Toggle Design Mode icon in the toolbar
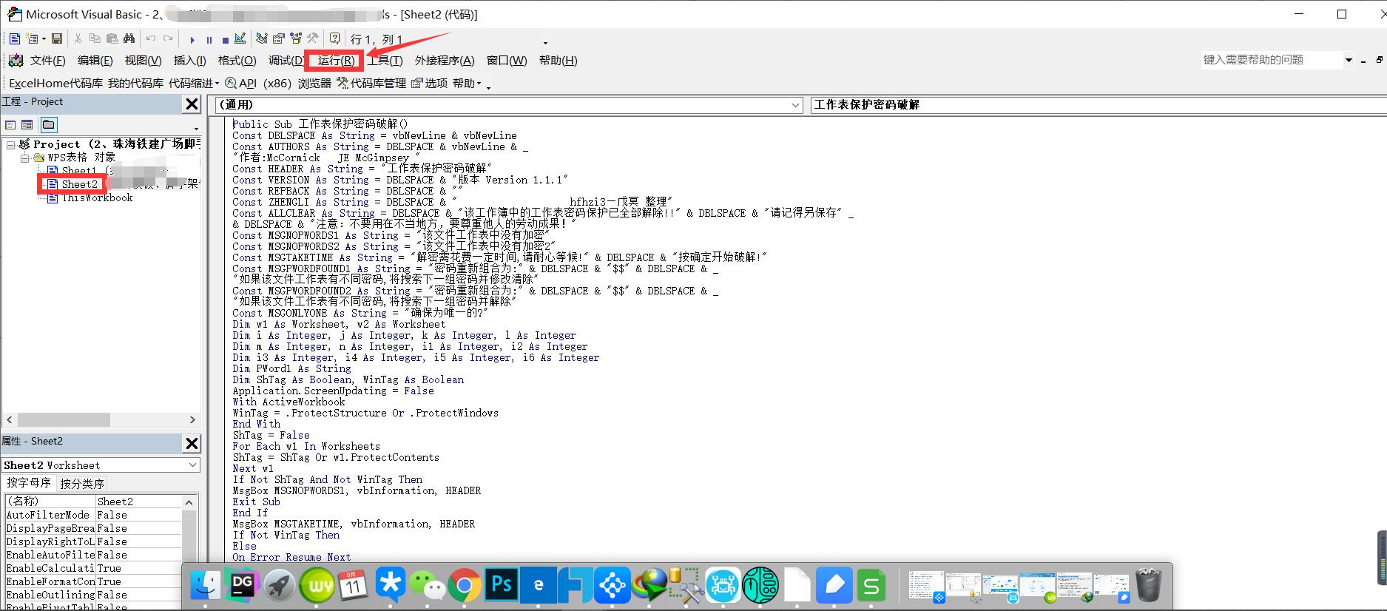Screen dimensions: 1387x611 click(240, 39)
